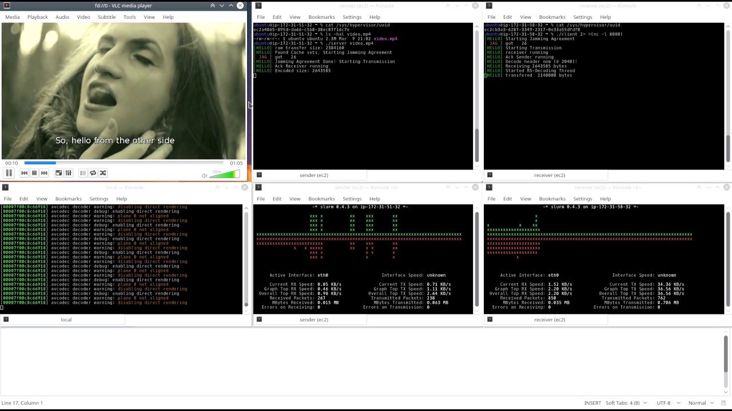This screenshot has width=732, height=411.
Task: Open Bookmarks menu in bottom sender slurm Konsole
Action: coord(321,199)
